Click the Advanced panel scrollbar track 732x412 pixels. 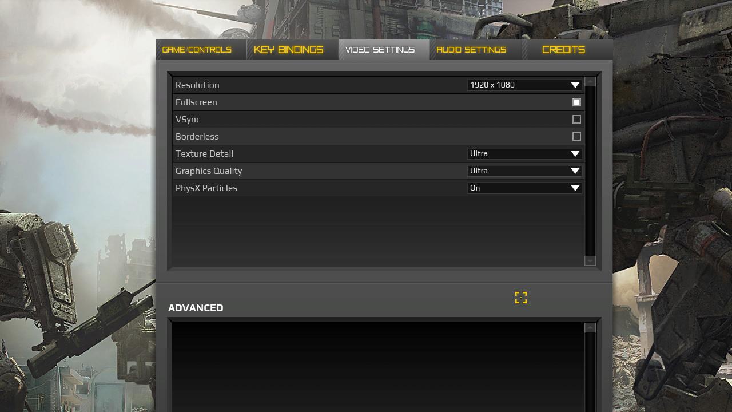point(590,372)
